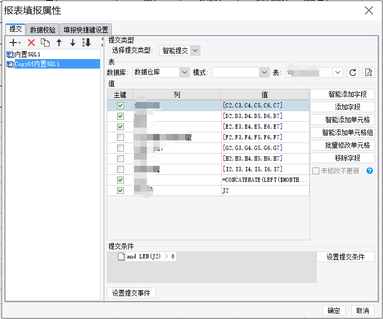This screenshot has height=319, width=383.
Task: Click the 主键 column header
Action: (x=120, y=95)
